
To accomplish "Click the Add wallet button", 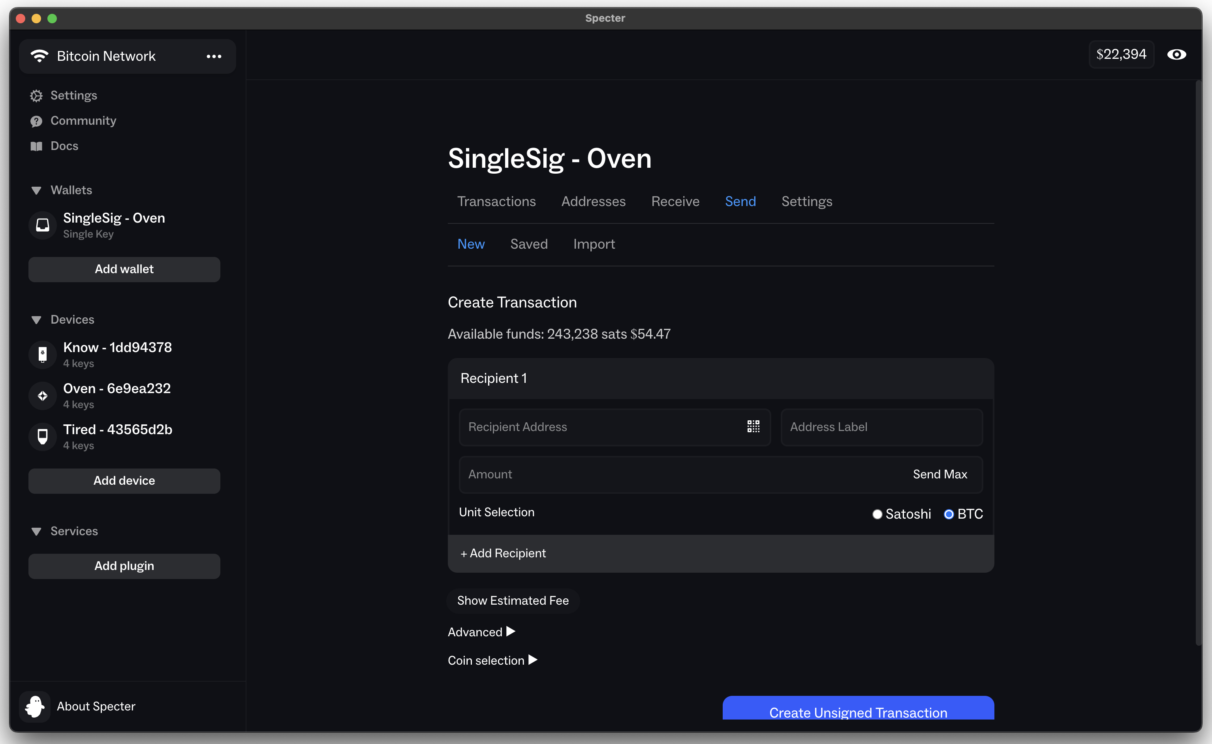I will click(124, 269).
